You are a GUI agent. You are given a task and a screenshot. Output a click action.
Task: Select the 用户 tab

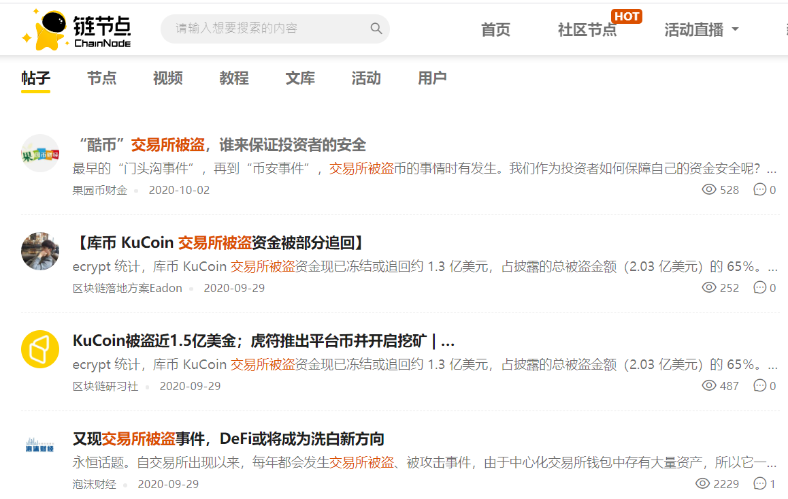432,78
